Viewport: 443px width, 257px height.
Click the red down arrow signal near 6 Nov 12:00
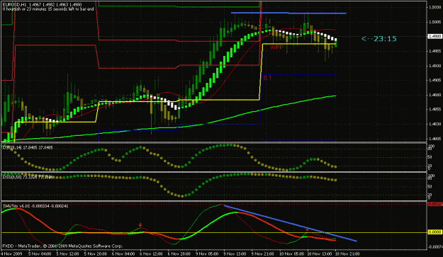140,224
